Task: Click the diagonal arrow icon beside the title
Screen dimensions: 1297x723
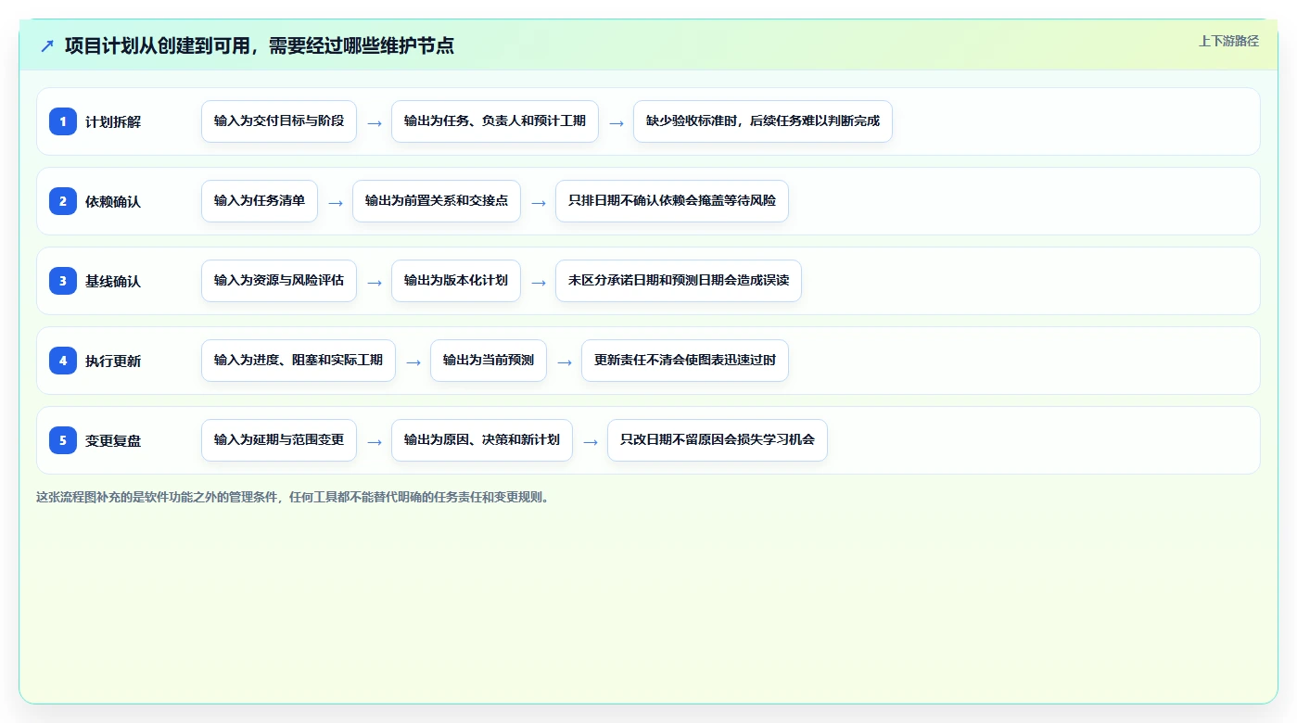Action: tap(47, 46)
